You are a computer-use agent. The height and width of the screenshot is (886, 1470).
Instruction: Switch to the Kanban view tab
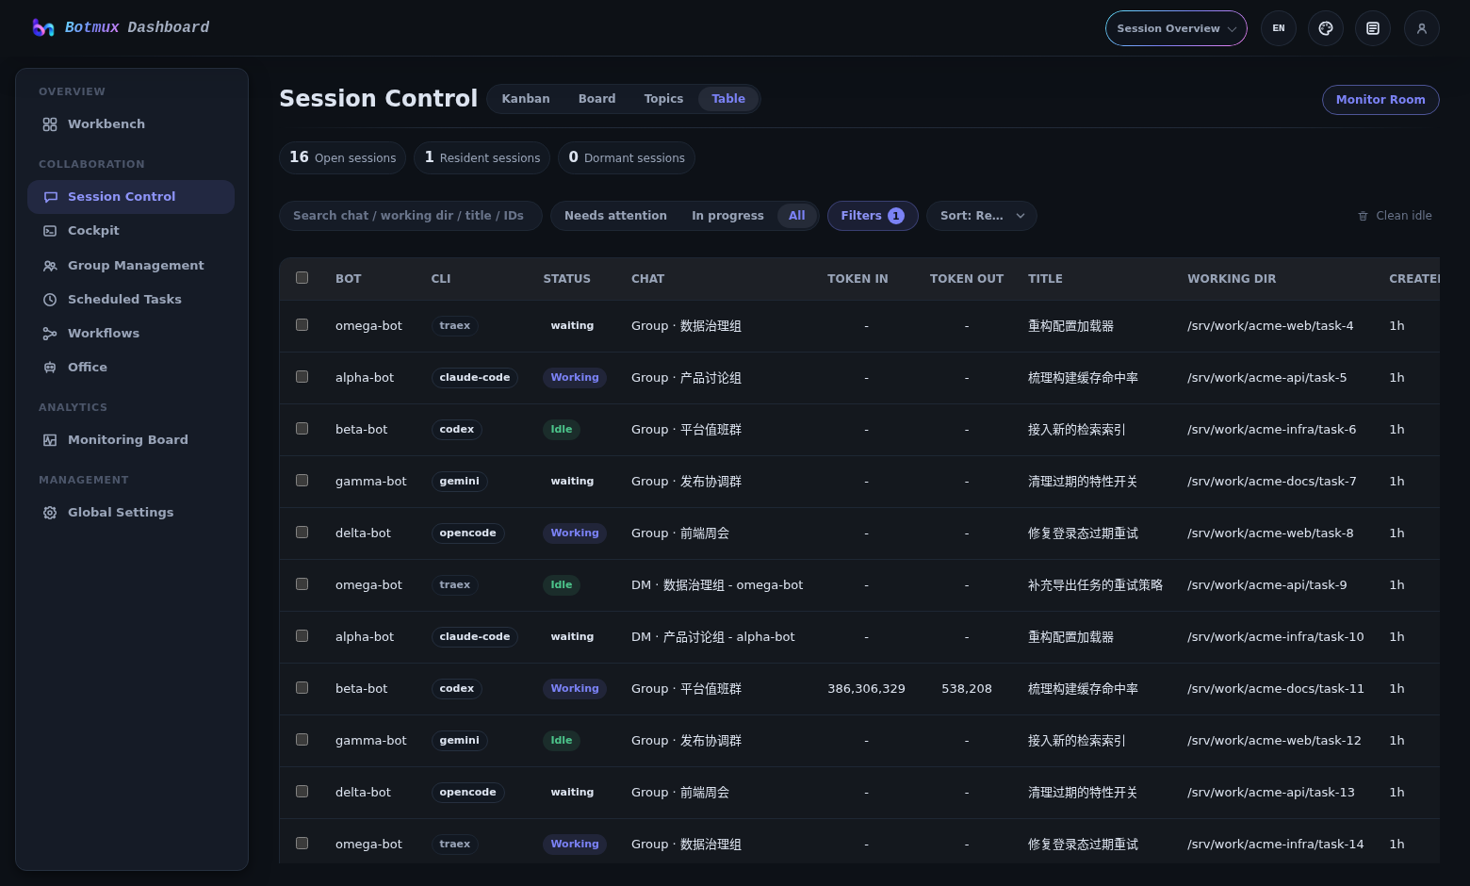tap(526, 99)
